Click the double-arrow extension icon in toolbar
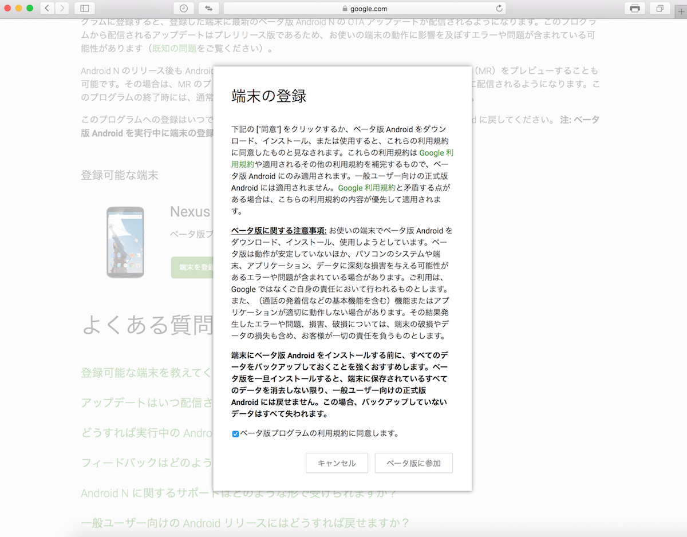Screen dimensions: 687x537 (208, 8)
